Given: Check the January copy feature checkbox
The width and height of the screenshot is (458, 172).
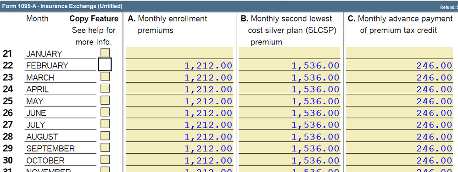Looking at the screenshot, I should tap(105, 53).
